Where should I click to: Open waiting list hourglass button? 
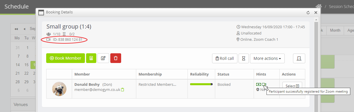point(243,58)
